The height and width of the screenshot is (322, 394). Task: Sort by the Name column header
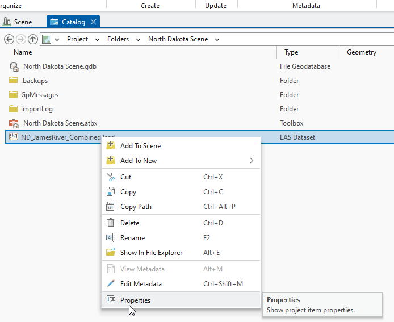(23, 52)
